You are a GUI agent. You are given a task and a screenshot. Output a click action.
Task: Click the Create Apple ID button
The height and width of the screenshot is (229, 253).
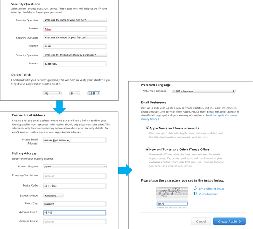[229, 221]
